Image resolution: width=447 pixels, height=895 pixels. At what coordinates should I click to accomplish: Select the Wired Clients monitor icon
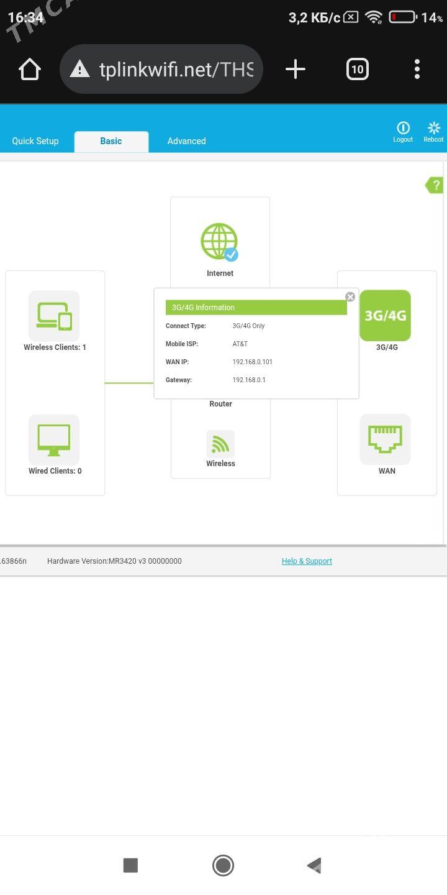pyautogui.click(x=54, y=439)
